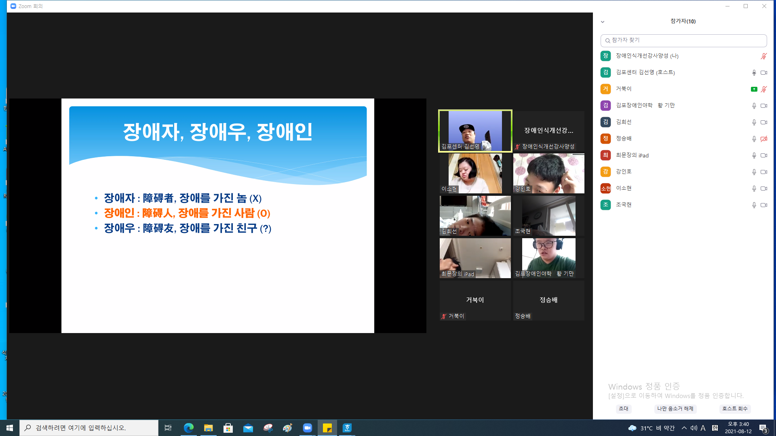Open Sticky Notes from taskbar
This screenshot has width=776, height=436.
tap(327, 428)
